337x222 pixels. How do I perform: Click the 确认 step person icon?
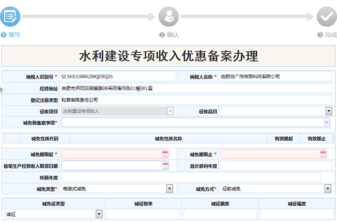(168, 17)
